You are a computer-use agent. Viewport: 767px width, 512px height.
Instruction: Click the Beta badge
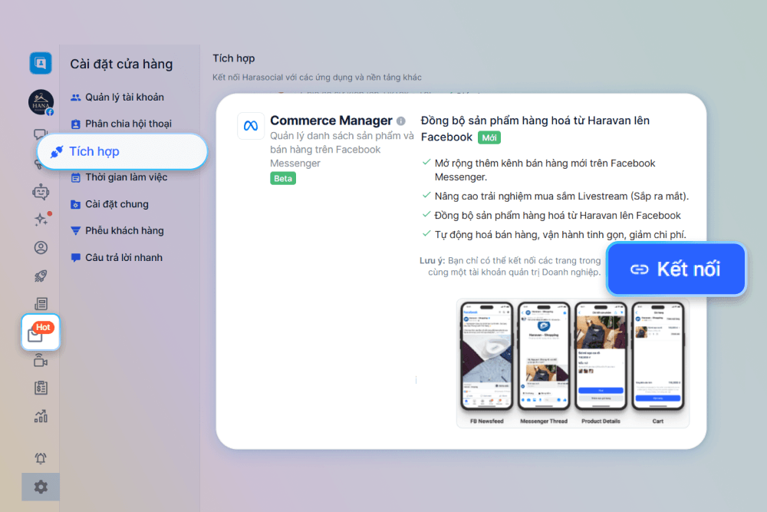click(283, 179)
